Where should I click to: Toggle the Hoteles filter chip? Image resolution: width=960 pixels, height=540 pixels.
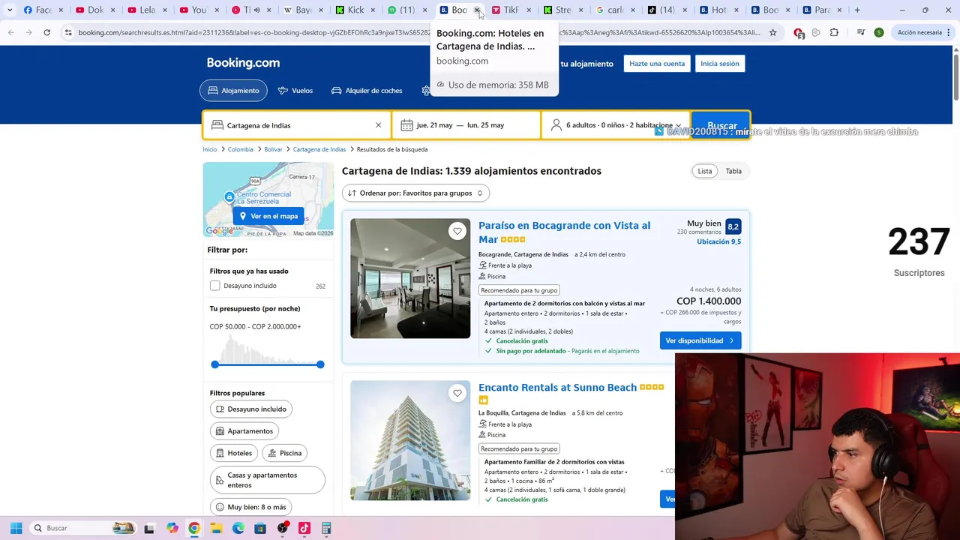click(234, 452)
